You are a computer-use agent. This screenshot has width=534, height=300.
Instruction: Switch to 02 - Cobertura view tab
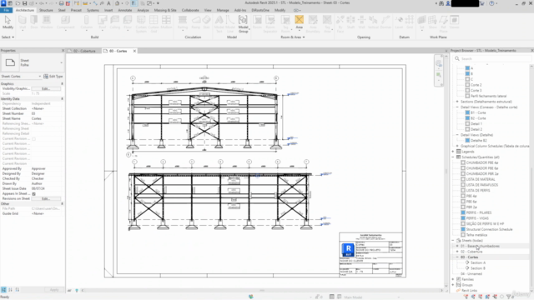pyautogui.click(x=84, y=51)
